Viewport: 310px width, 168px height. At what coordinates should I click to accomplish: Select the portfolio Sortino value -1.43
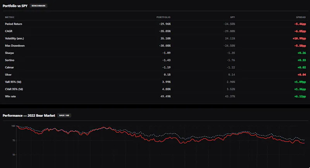point(167,60)
